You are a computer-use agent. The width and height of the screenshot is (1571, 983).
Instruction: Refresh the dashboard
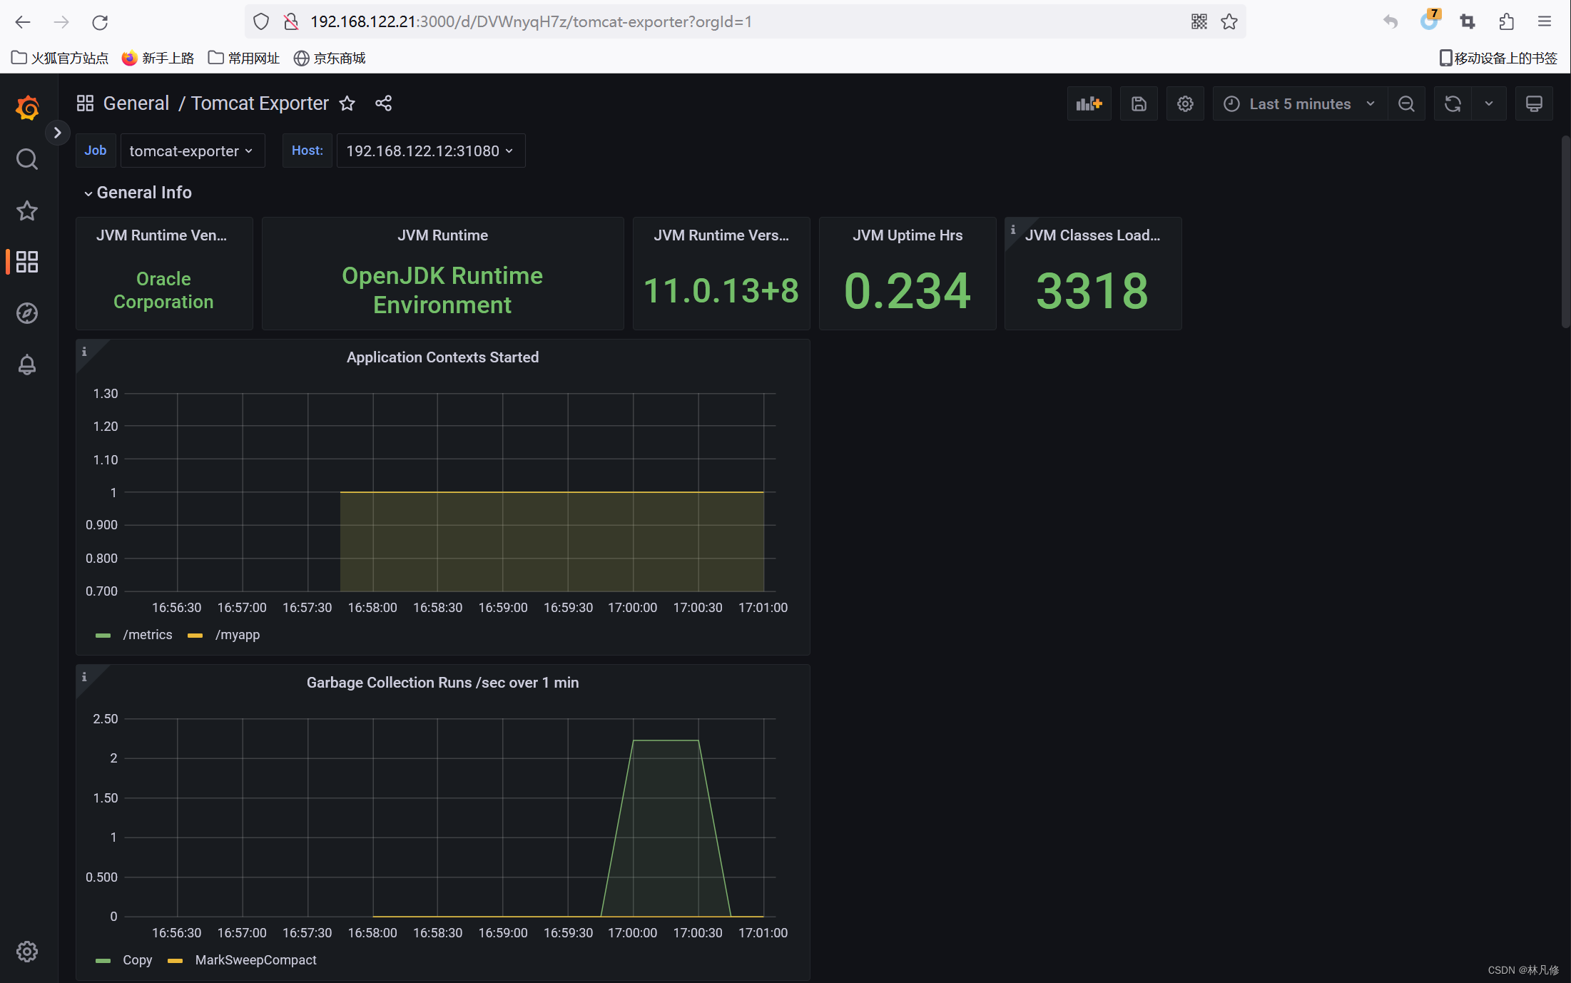[1453, 104]
